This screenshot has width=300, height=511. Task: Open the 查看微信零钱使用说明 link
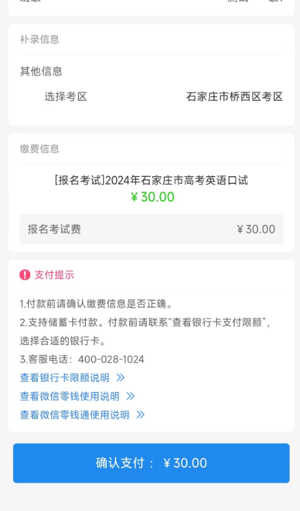click(69, 396)
